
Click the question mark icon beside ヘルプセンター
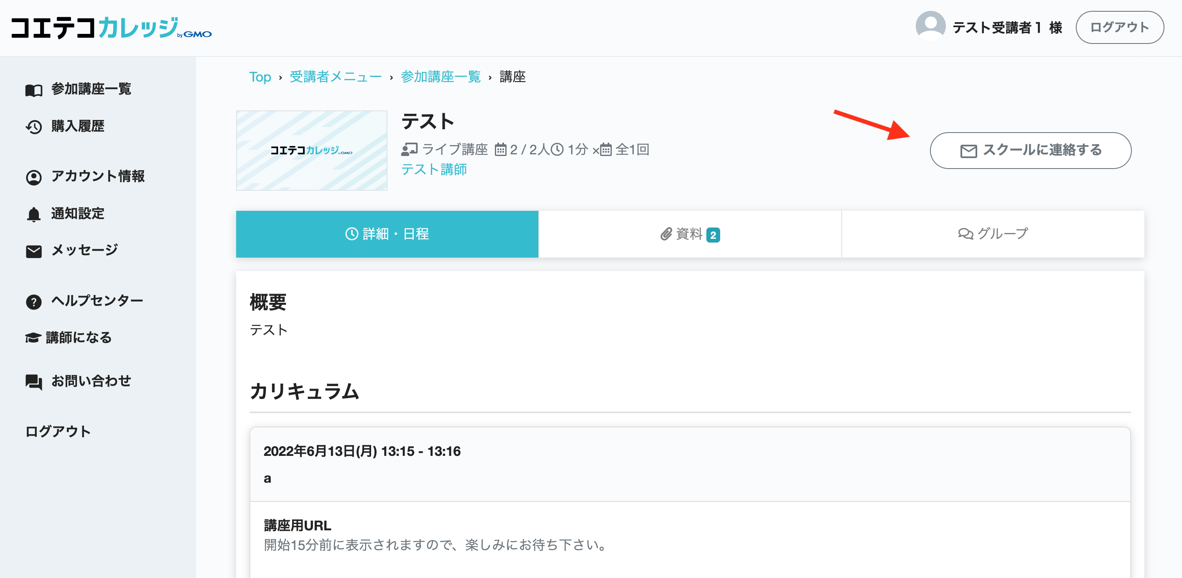(33, 302)
